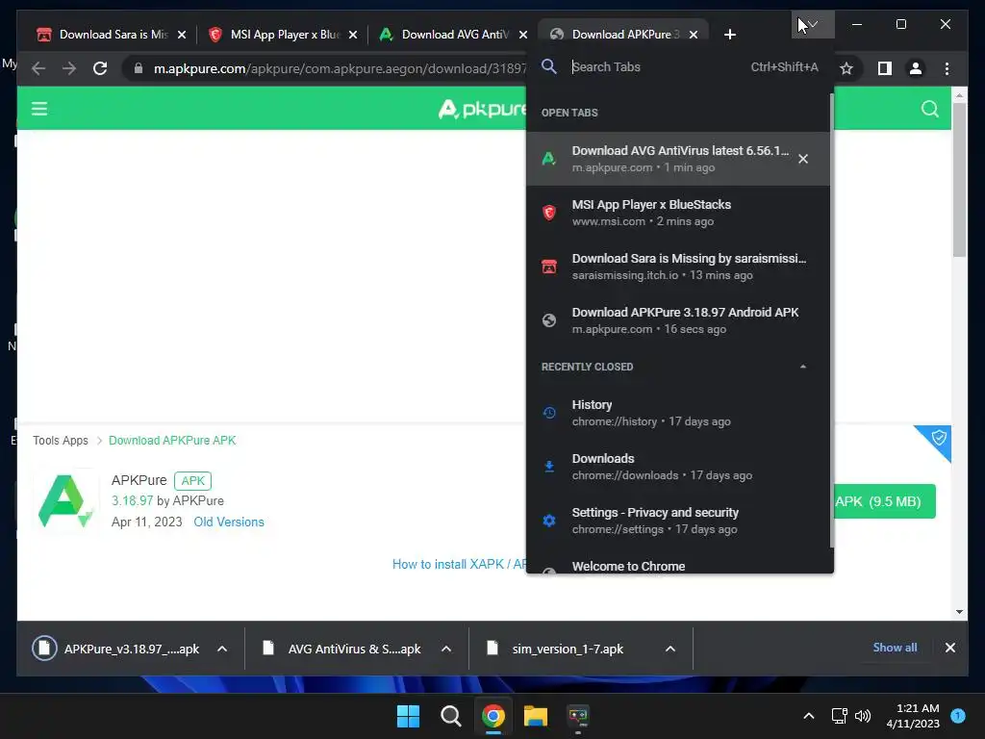985x739 pixels.
Task: Switch to MSI App Player x BlueStacks tab
Action: [285, 35]
